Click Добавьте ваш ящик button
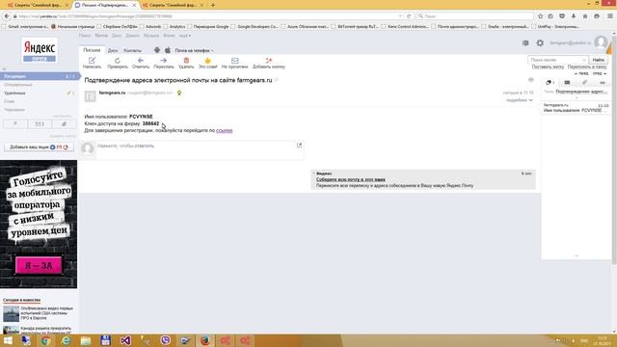This screenshot has height=347, width=617. [x=39, y=147]
